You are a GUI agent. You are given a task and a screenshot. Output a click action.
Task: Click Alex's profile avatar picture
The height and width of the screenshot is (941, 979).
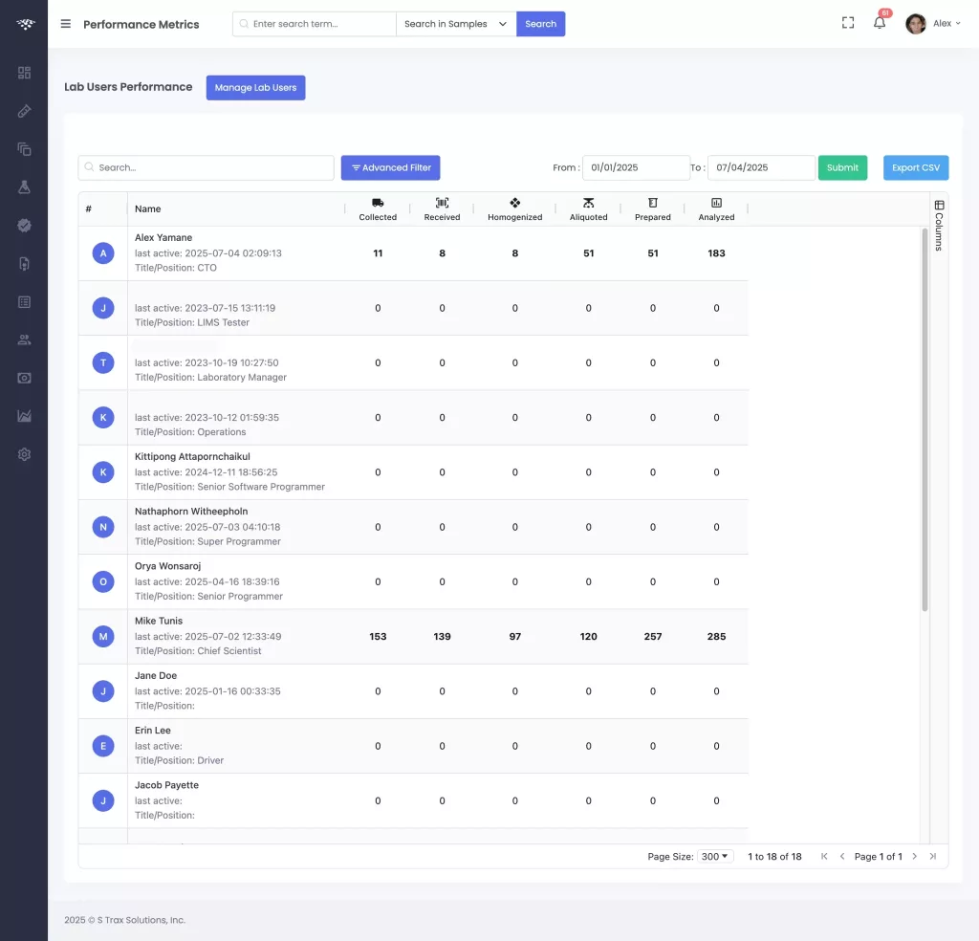click(x=915, y=24)
